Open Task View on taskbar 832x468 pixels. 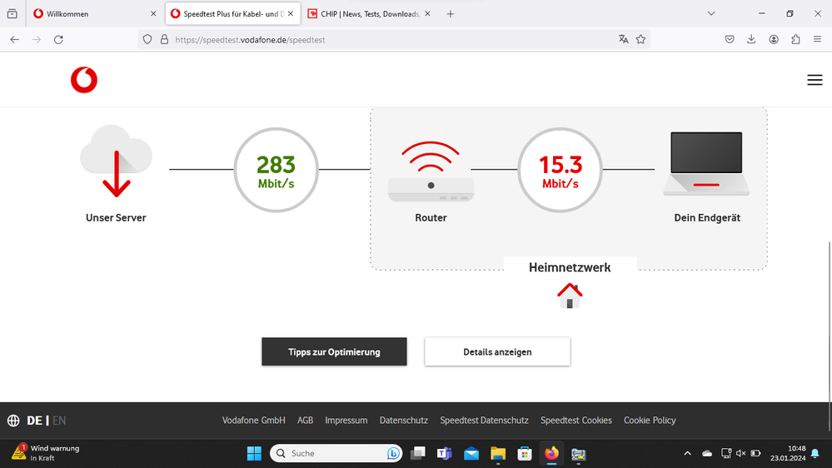point(418,454)
